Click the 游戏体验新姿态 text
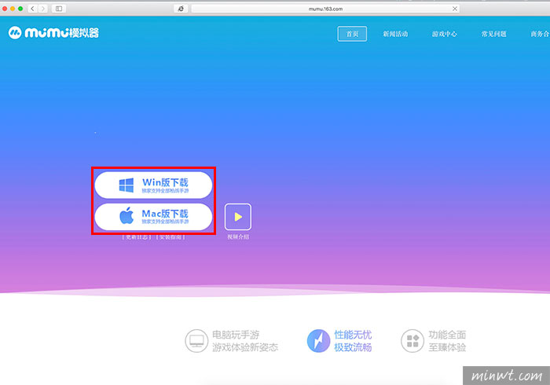 click(x=245, y=347)
